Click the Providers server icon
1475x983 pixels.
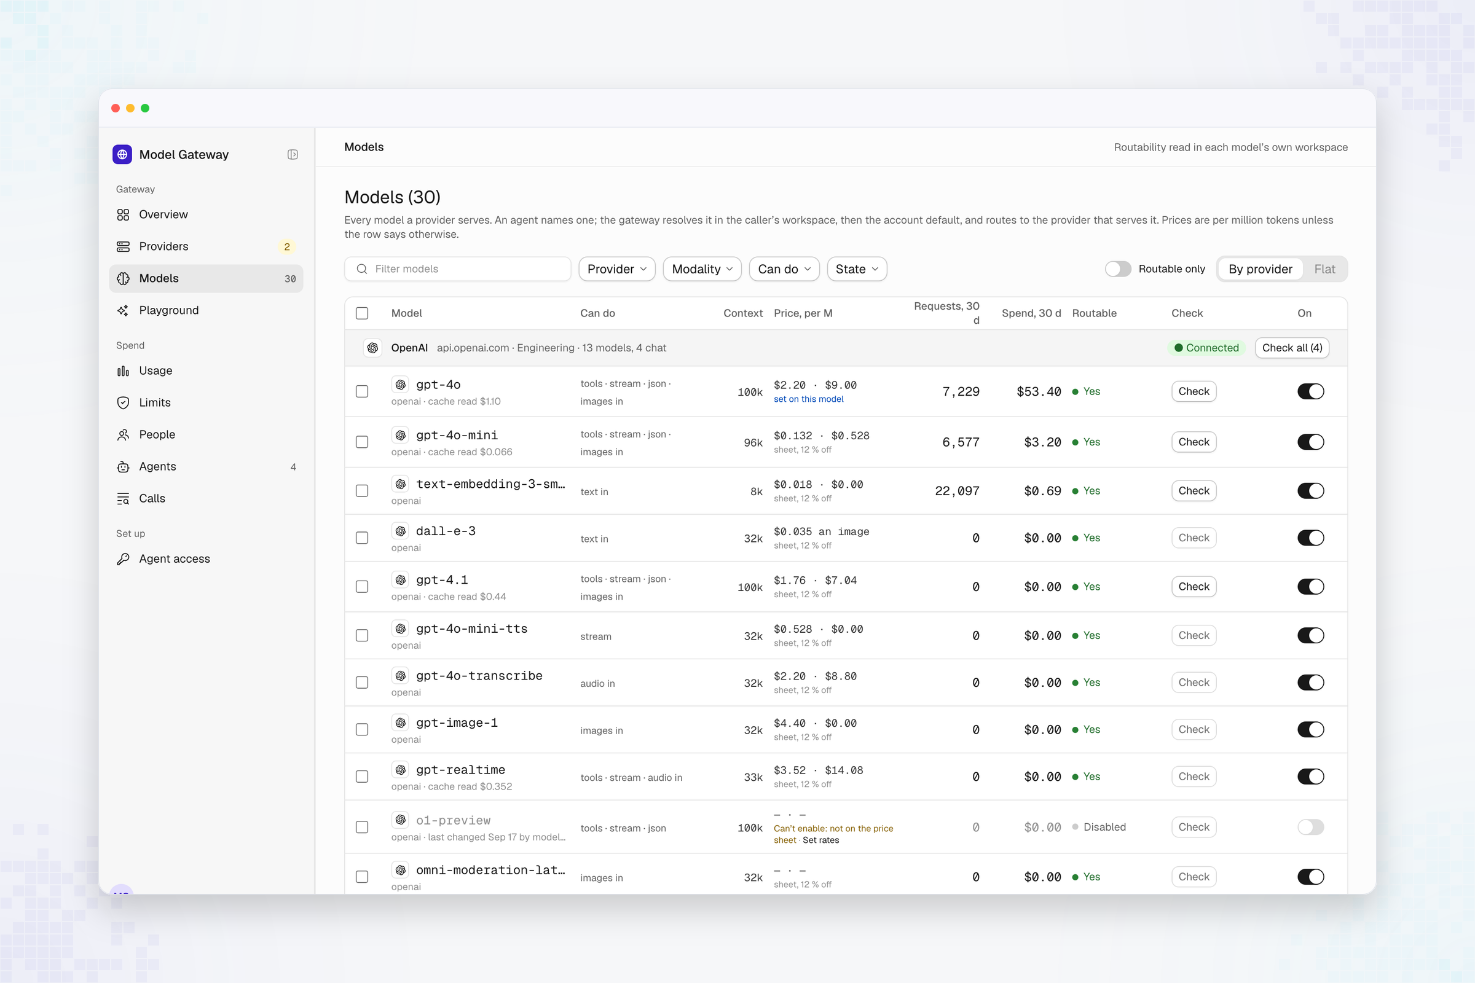[x=123, y=247]
